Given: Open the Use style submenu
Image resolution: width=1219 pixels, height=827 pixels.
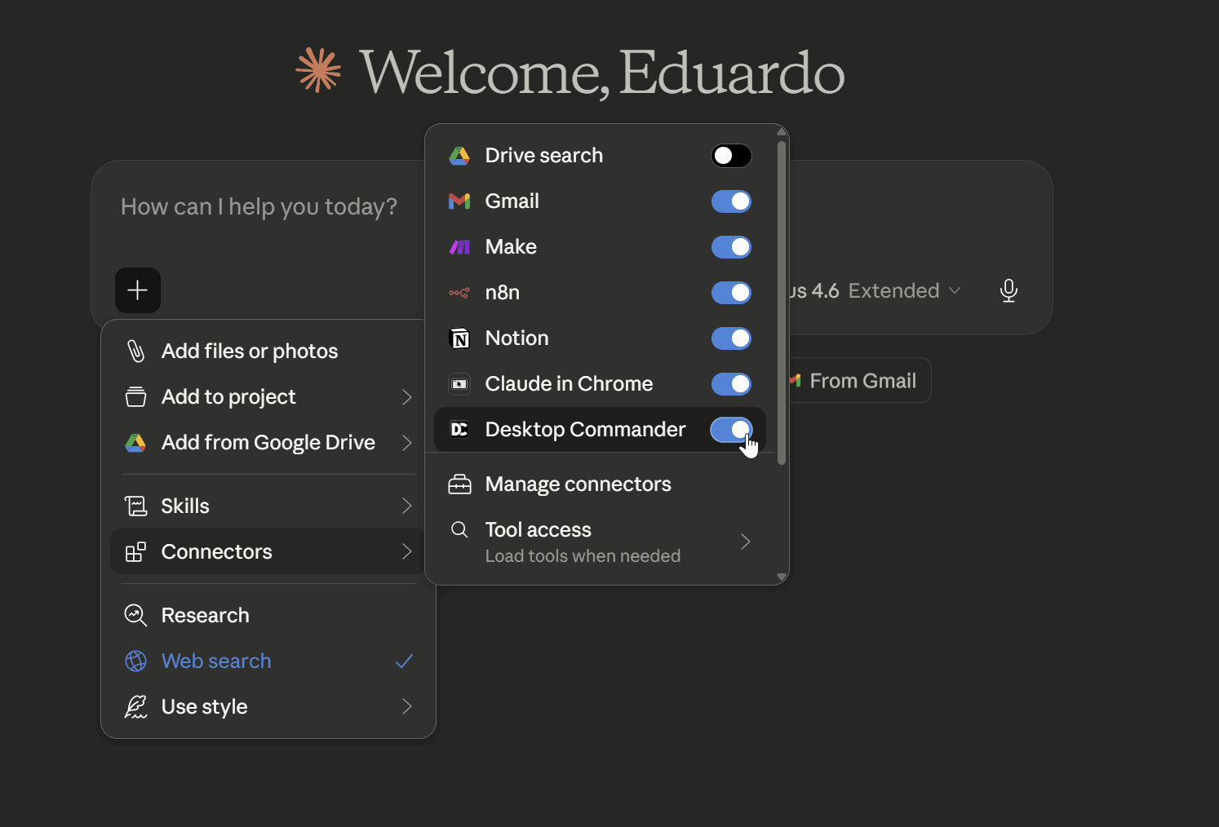Looking at the screenshot, I should pos(267,706).
